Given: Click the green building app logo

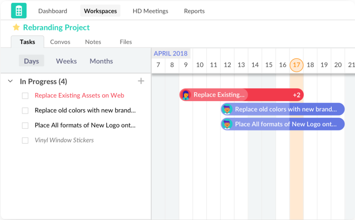Looking at the screenshot, I should [x=18, y=10].
